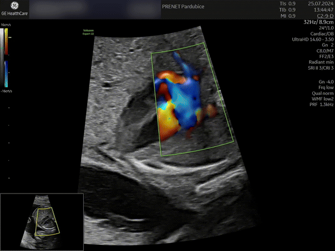
Task: Click the 16cm/s upper velocity label
Action: [x=6, y=25]
